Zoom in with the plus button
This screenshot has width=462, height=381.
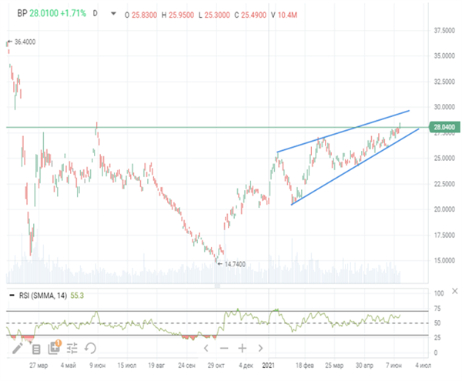243,349
